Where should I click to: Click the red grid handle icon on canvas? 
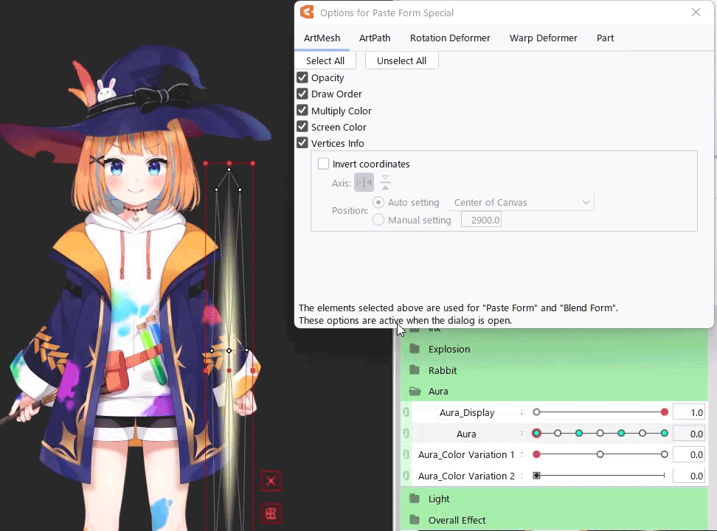click(x=271, y=513)
